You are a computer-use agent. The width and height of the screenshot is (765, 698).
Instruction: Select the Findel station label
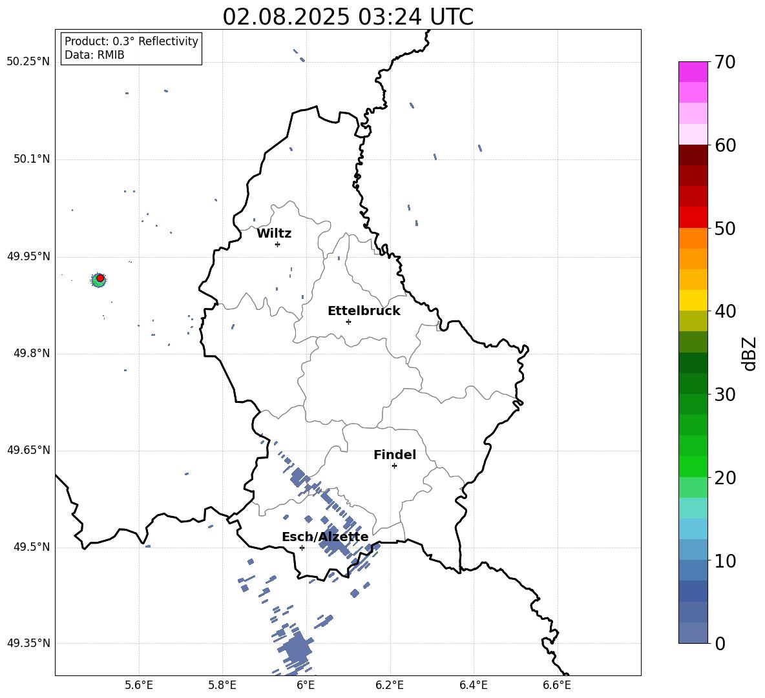[x=395, y=455]
